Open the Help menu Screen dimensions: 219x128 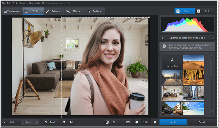(x=37, y=3)
